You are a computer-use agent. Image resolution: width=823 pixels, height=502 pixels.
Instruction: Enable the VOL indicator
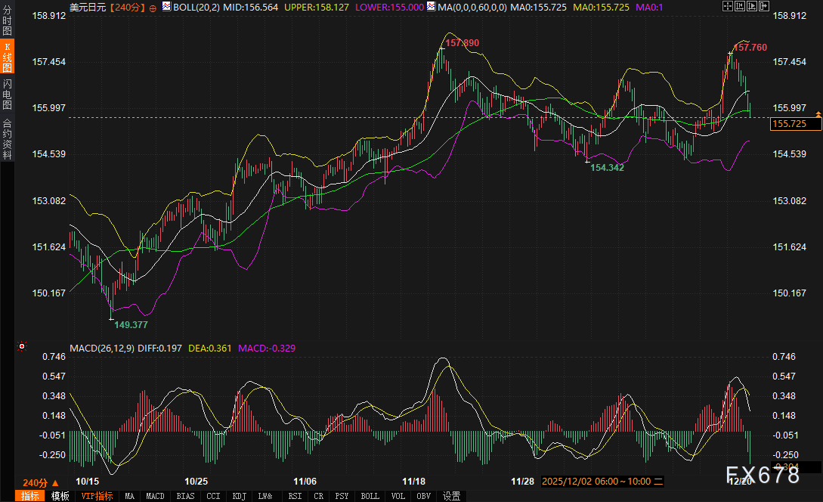click(398, 496)
